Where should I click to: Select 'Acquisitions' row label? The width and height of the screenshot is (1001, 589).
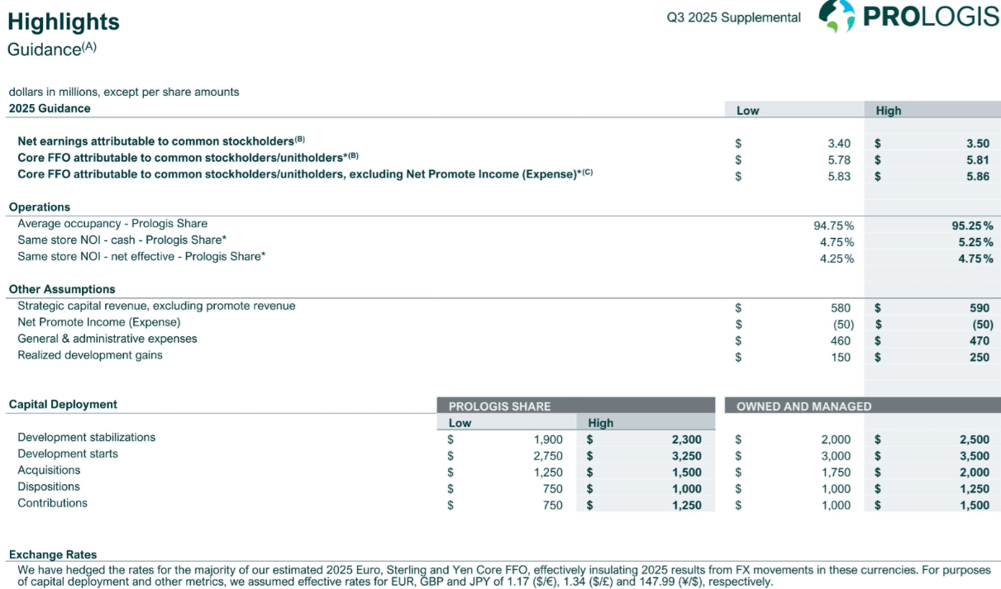tap(49, 470)
